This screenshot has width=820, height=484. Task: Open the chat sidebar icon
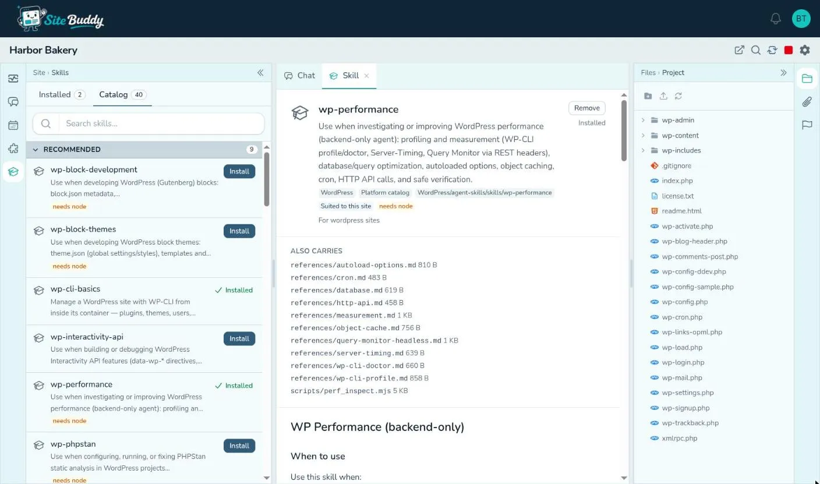(13, 102)
